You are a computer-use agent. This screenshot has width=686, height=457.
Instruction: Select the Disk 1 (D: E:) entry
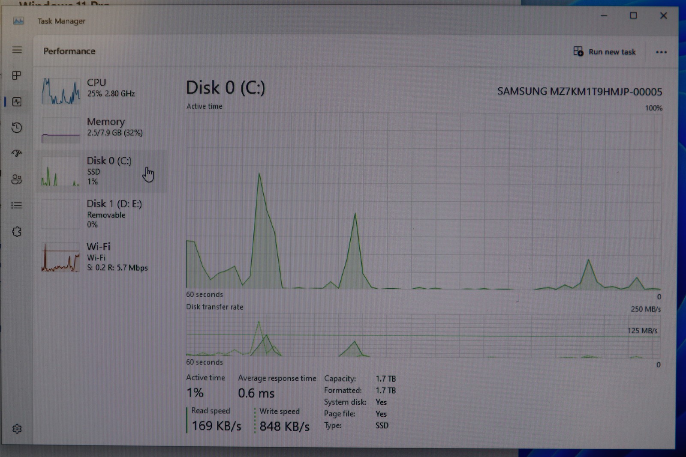(101, 213)
